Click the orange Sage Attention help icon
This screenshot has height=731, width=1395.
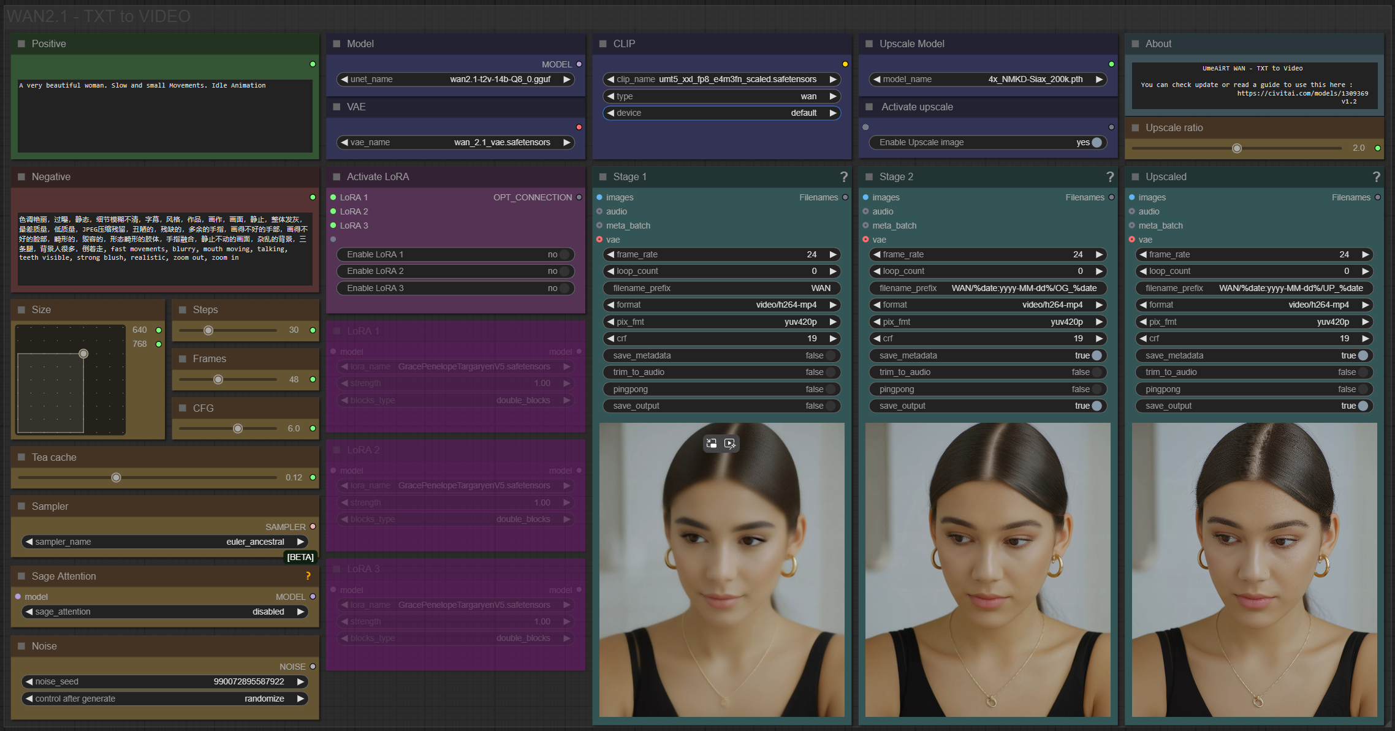pyautogui.click(x=308, y=576)
